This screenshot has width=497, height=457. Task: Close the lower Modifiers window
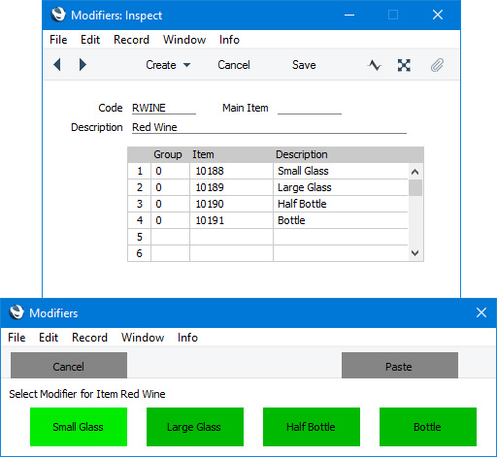click(x=481, y=312)
